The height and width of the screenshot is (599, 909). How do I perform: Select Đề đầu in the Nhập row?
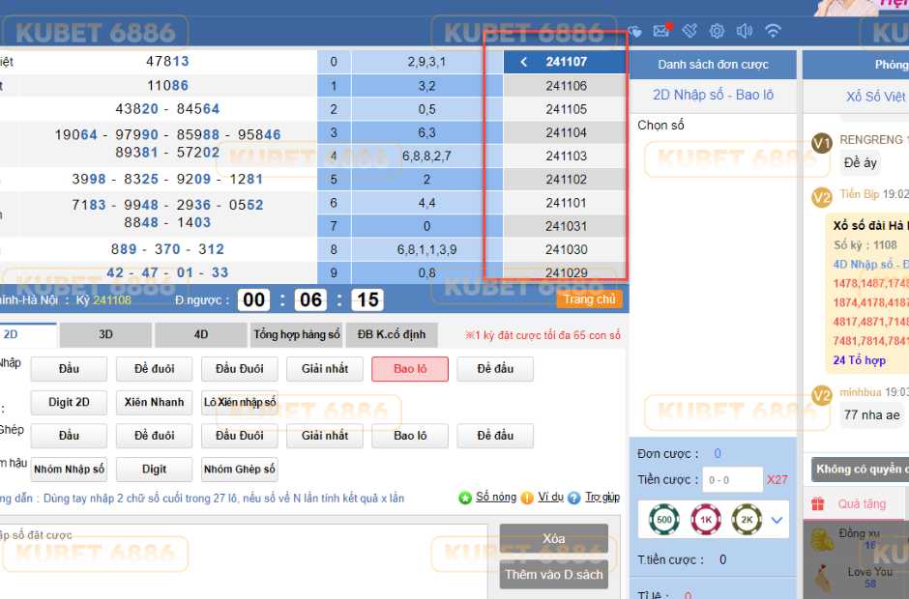[495, 369]
